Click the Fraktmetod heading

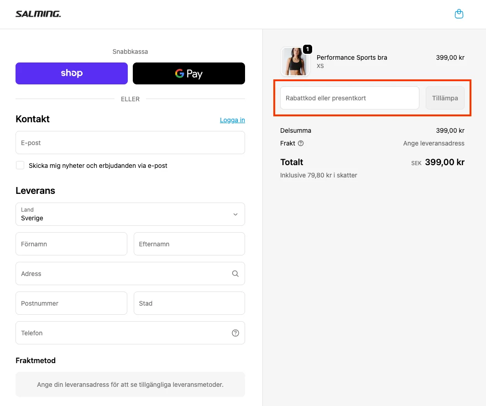pos(36,360)
